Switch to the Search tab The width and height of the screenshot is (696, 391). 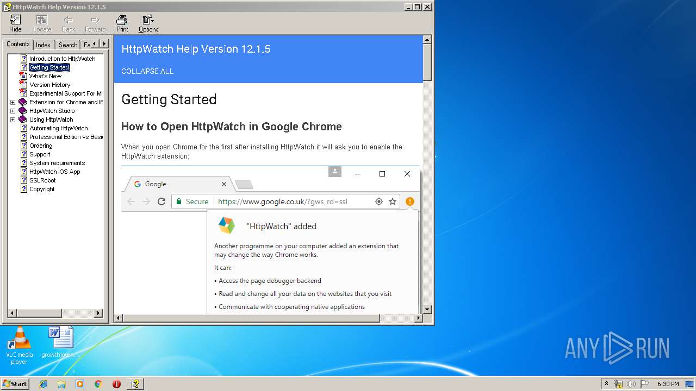pyautogui.click(x=68, y=45)
